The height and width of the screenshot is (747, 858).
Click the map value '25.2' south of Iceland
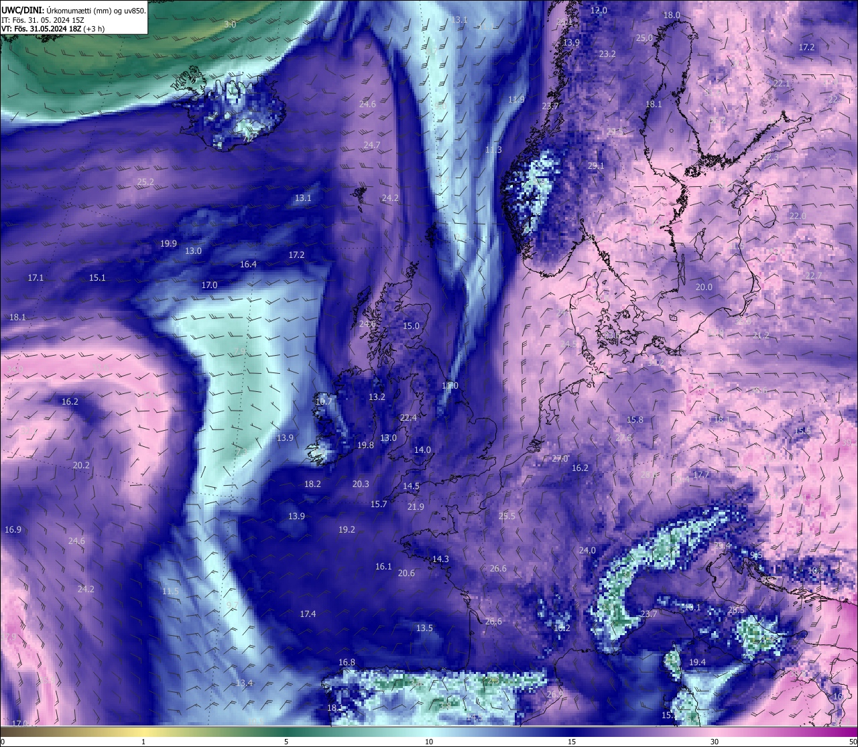tap(145, 182)
